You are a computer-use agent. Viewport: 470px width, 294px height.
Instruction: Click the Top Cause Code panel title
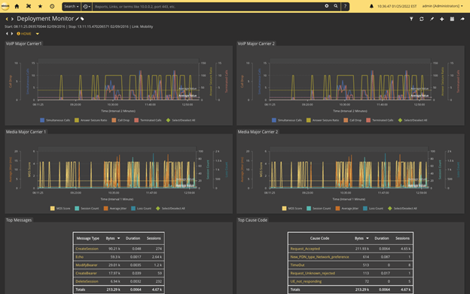point(252,220)
